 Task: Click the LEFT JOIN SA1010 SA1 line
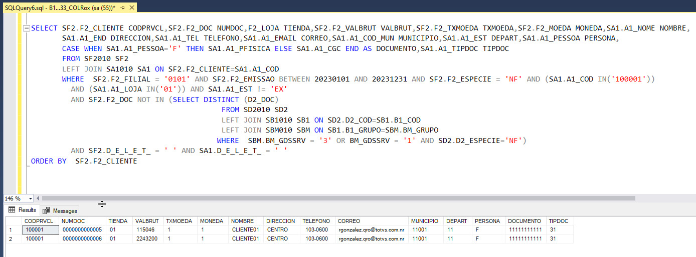coord(170,69)
